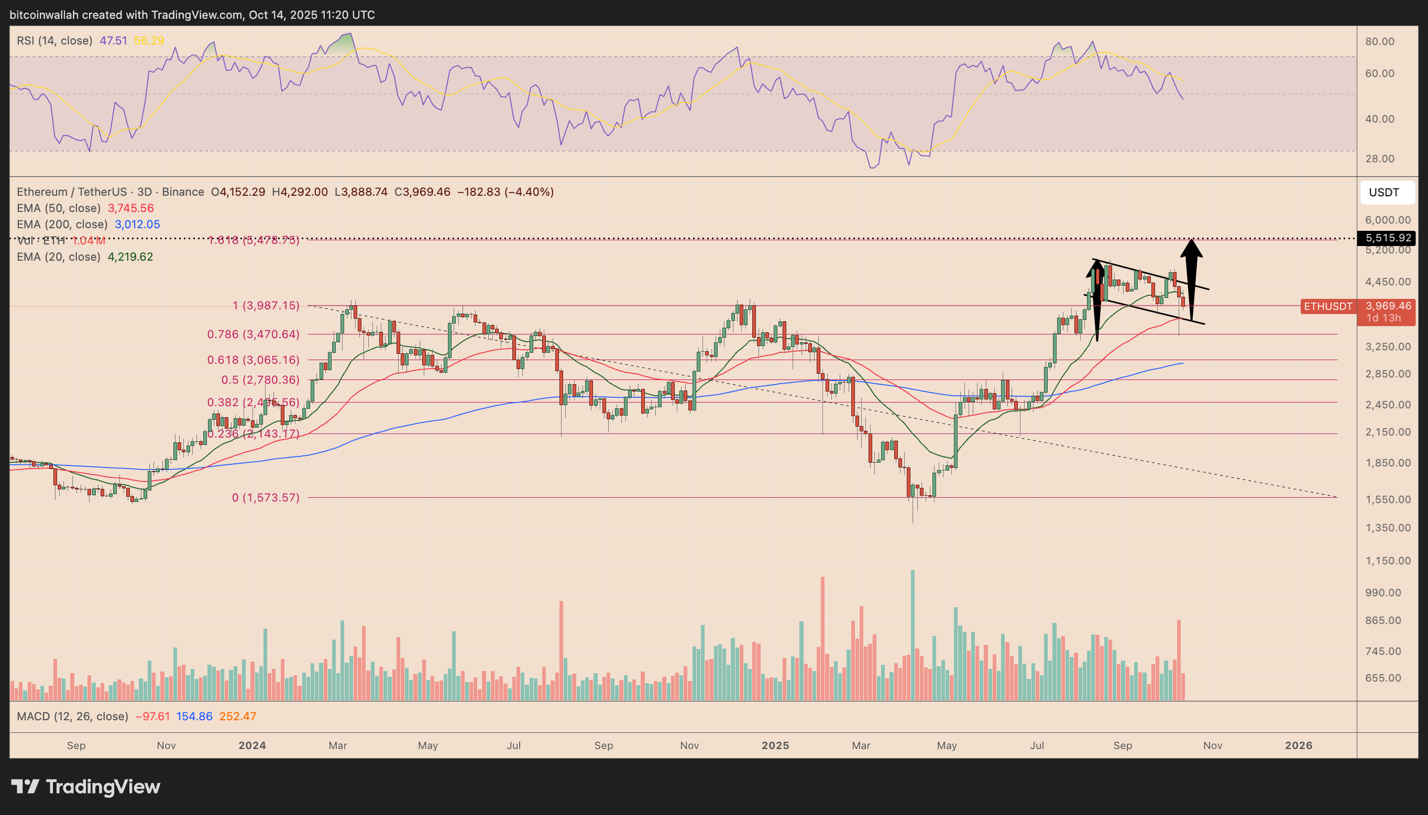The width and height of the screenshot is (1428, 815).
Task: Select the tallest green volume bar
Action: pyautogui.click(x=913, y=634)
